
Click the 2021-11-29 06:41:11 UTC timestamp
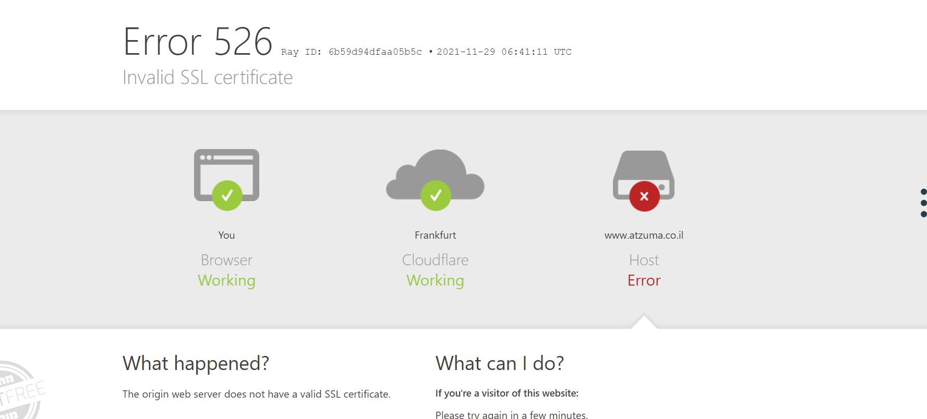pyautogui.click(x=504, y=52)
